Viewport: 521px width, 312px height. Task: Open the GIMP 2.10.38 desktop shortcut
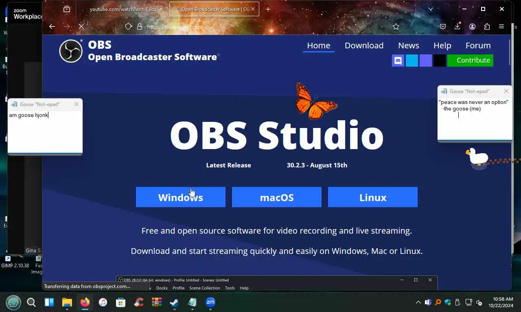pos(15,262)
